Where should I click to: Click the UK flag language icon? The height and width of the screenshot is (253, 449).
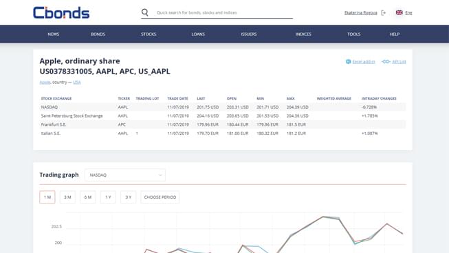[399, 12]
